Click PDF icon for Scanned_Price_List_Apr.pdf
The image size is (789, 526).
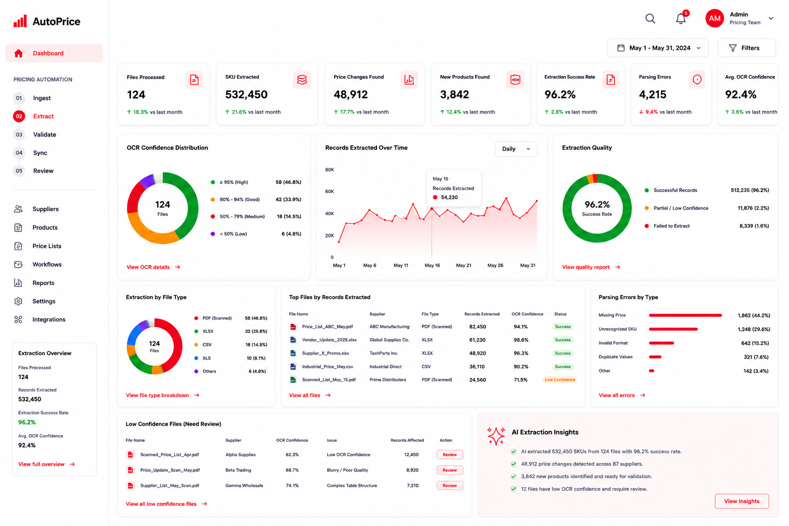coord(130,455)
